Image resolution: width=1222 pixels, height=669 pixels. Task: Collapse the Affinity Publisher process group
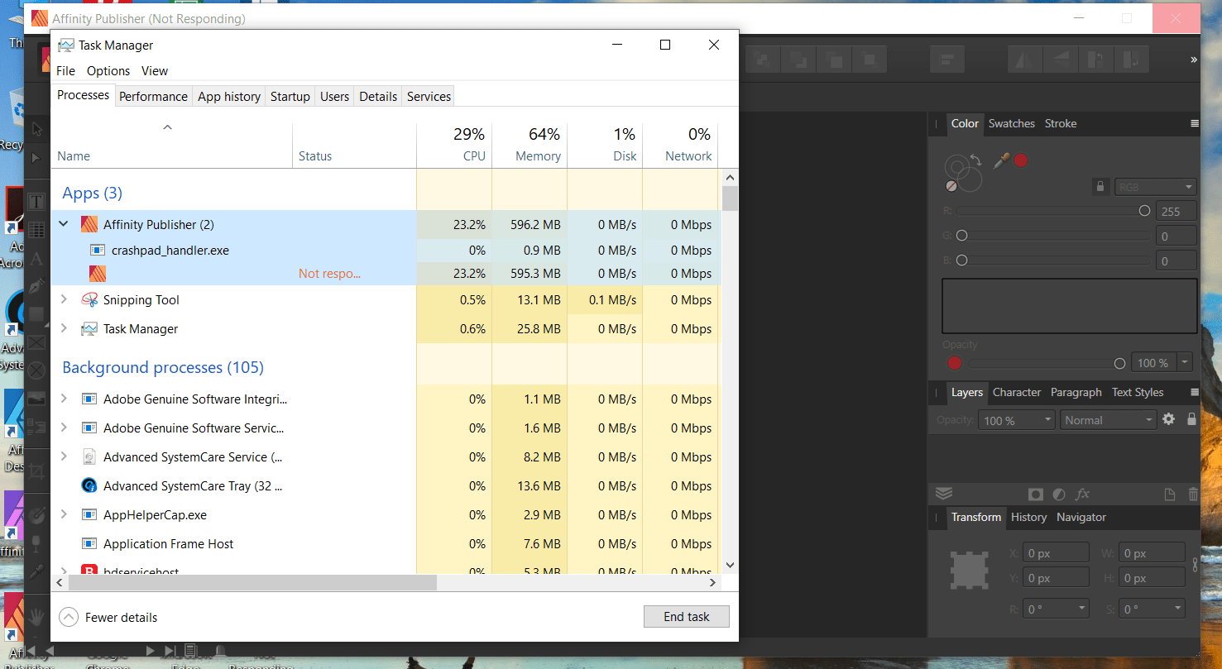pos(64,224)
